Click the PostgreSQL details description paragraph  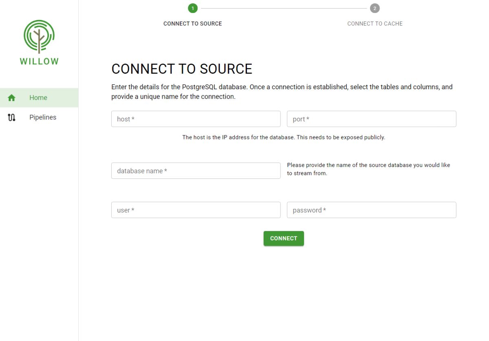coord(282,92)
